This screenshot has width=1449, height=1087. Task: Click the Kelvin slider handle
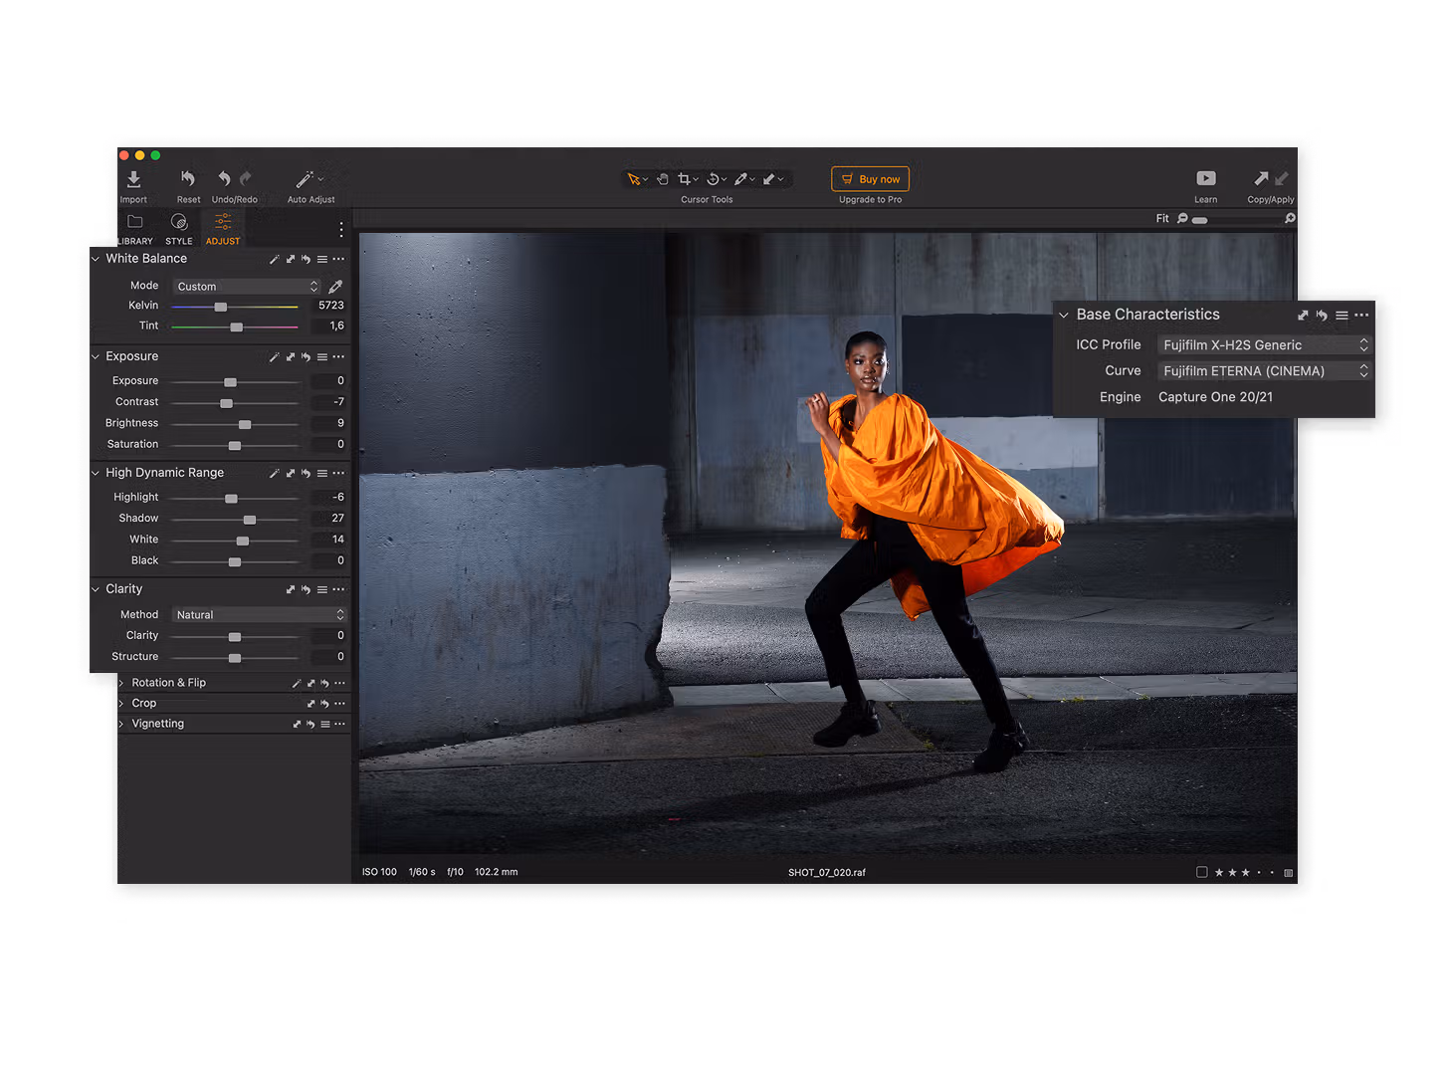click(221, 307)
